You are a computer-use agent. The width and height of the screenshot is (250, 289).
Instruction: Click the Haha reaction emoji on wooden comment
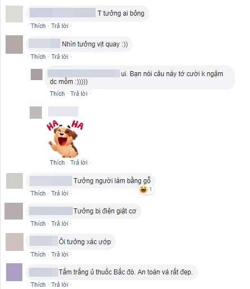click(143, 189)
